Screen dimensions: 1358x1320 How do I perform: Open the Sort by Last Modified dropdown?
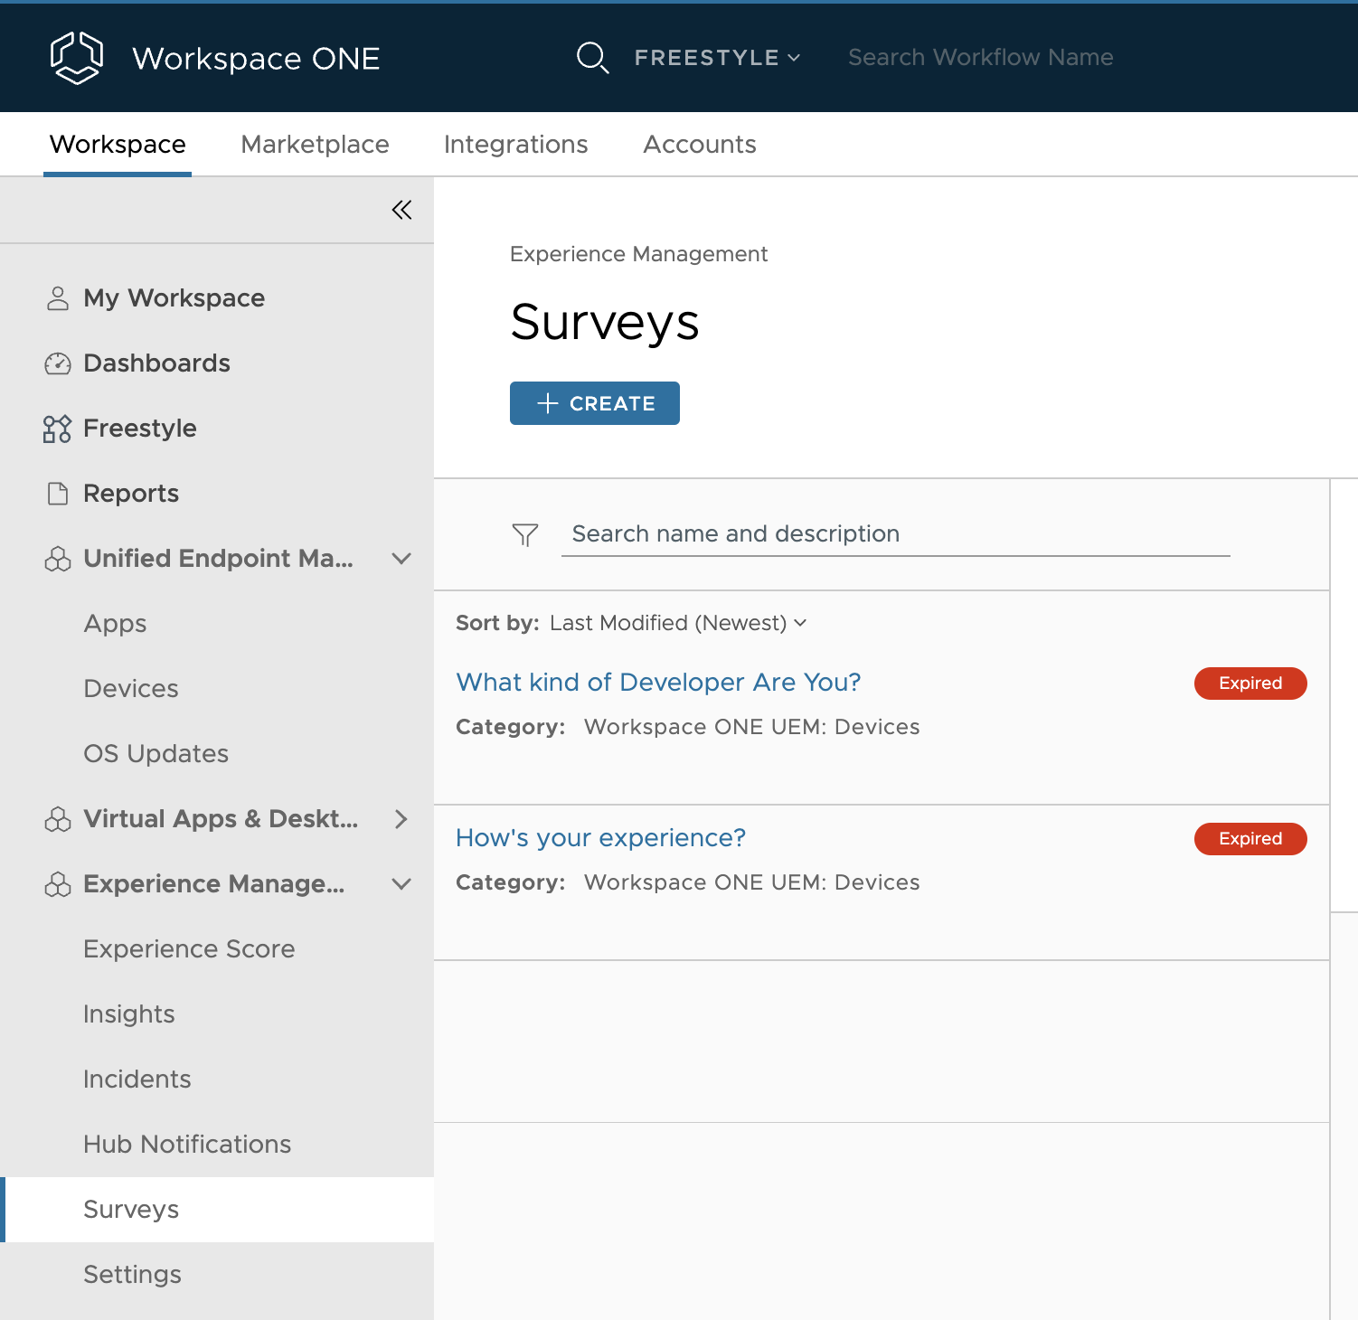point(677,623)
